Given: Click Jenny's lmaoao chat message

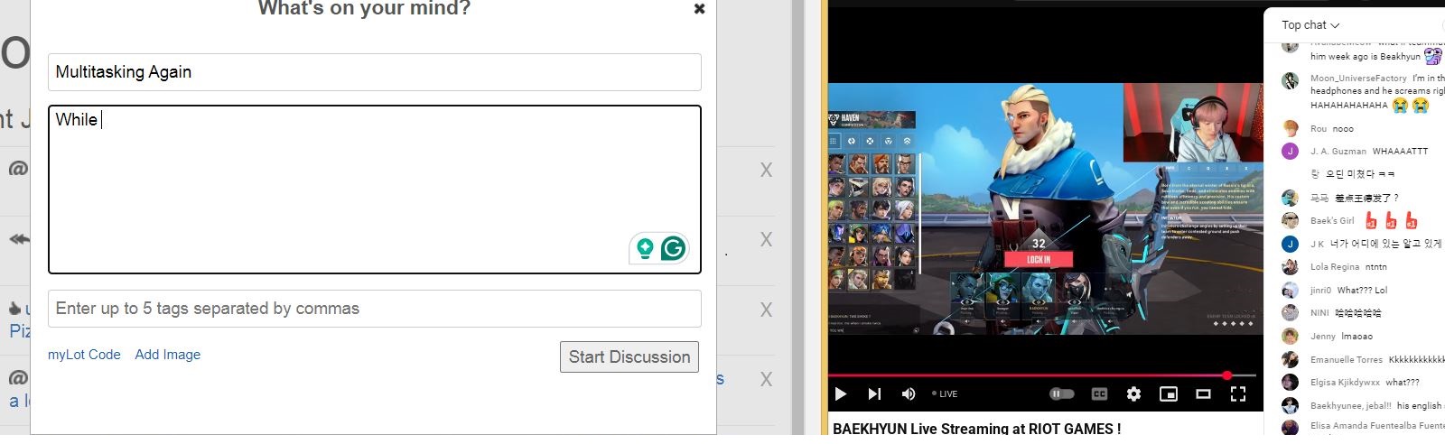Looking at the screenshot, I should coord(1356,337).
